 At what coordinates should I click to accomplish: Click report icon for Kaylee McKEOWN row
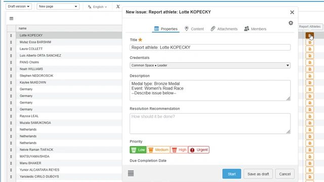pos(309,82)
